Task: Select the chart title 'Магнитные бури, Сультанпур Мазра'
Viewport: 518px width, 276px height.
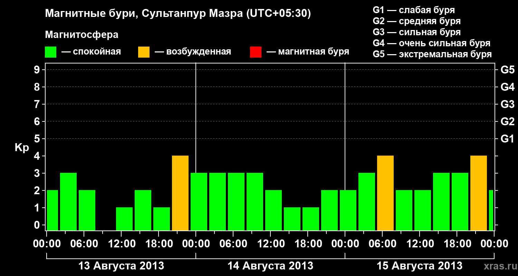Action: (143, 14)
